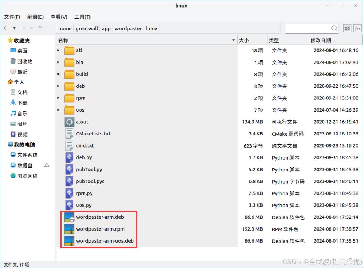Select CMakeLists.txt file icon

tap(69, 134)
